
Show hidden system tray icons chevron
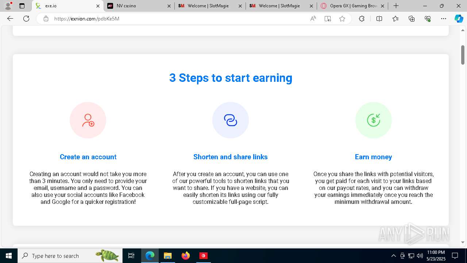tap(393, 256)
